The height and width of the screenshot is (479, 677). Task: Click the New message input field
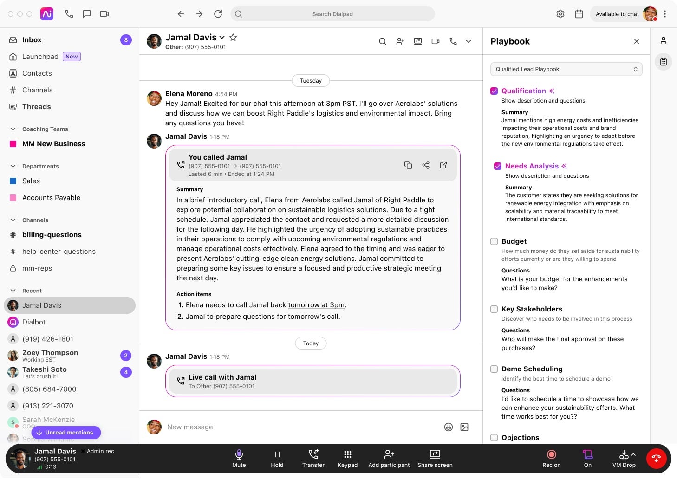(x=279, y=427)
